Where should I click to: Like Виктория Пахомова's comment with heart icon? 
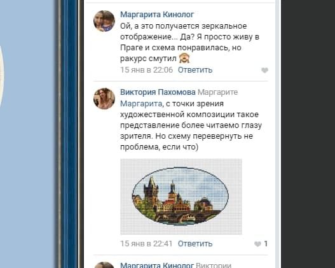coord(257,244)
